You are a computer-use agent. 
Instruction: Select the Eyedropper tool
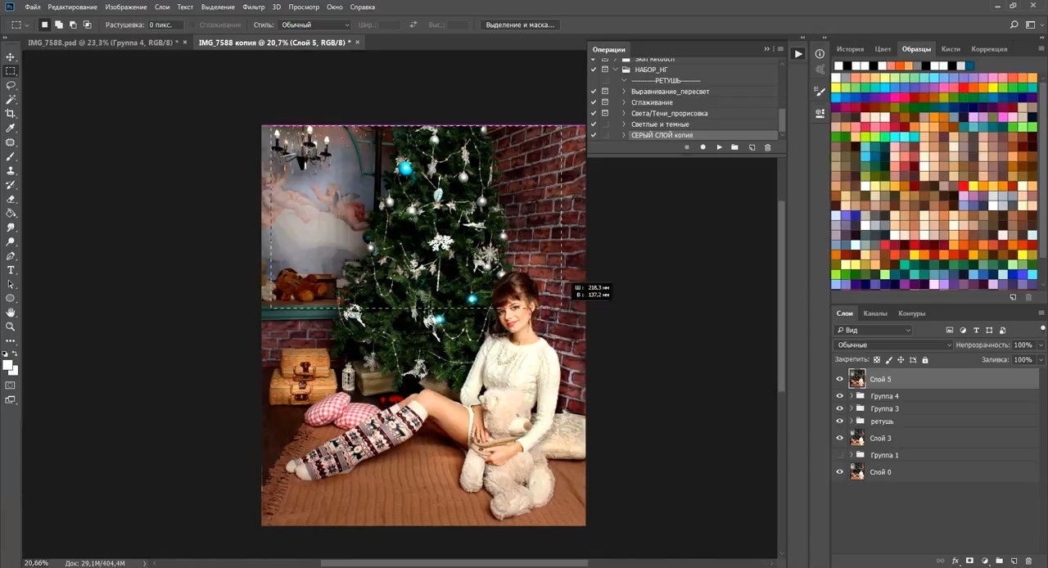pos(11,128)
